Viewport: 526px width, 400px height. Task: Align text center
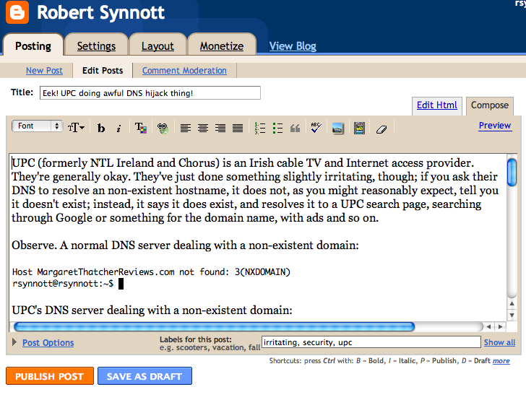tap(203, 128)
